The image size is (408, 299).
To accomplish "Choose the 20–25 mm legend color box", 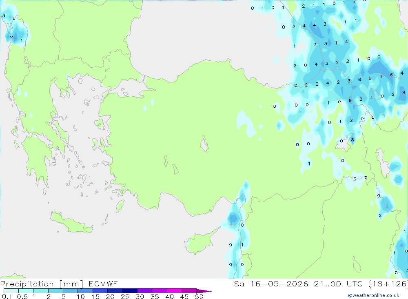I will 115,291.
